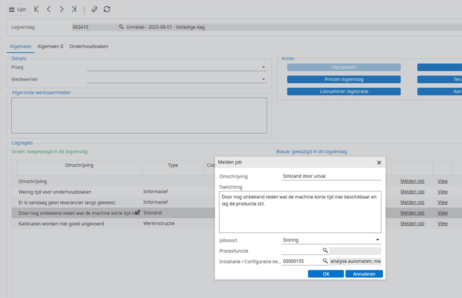Click the Logverslag search magnifier icon
The width and height of the screenshot is (462, 298).
pos(122,27)
